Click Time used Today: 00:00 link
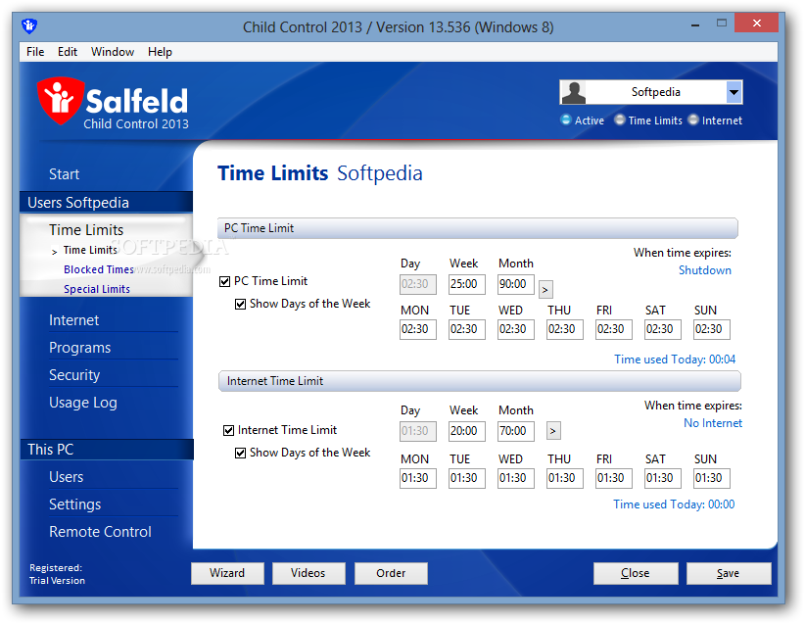 point(674,504)
